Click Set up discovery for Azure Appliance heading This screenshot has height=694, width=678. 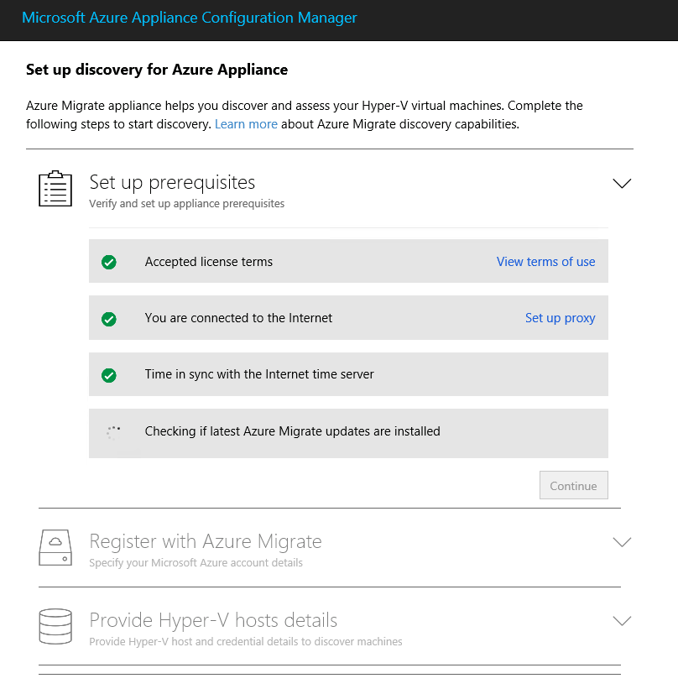(x=157, y=70)
